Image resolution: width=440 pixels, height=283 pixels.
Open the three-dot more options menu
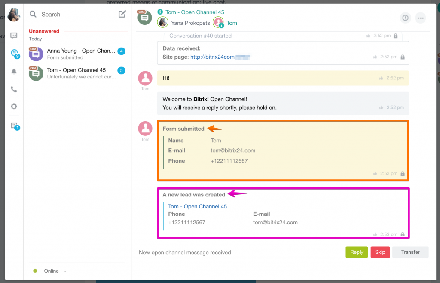click(420, 18)
